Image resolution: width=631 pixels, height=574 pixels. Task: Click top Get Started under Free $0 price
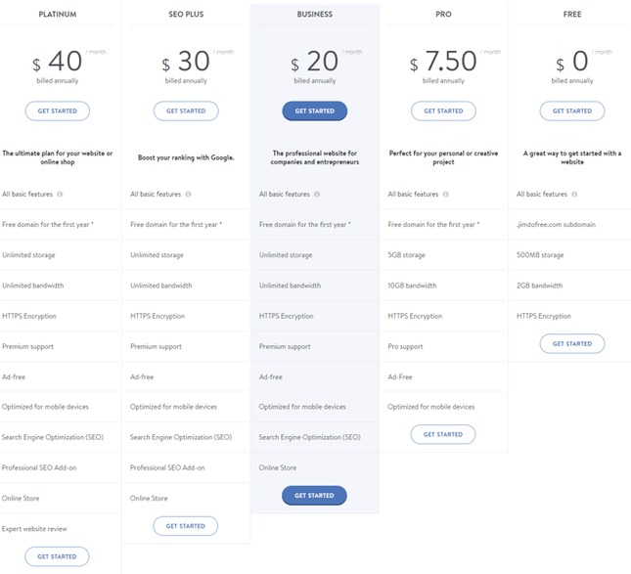[572, 110]
